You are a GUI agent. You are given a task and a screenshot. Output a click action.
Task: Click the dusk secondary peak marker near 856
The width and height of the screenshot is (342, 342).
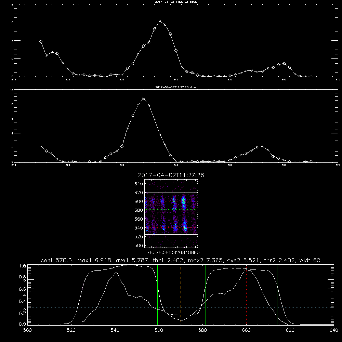point(262,147)
